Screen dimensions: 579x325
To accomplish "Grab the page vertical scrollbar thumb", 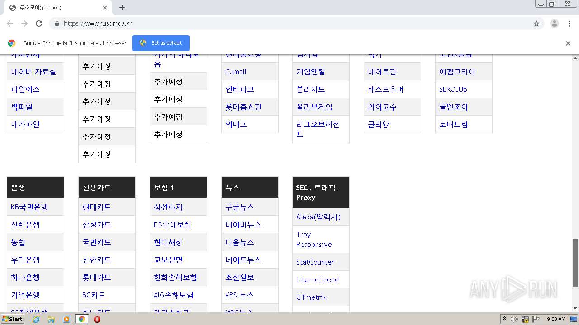I will point(575,262).
